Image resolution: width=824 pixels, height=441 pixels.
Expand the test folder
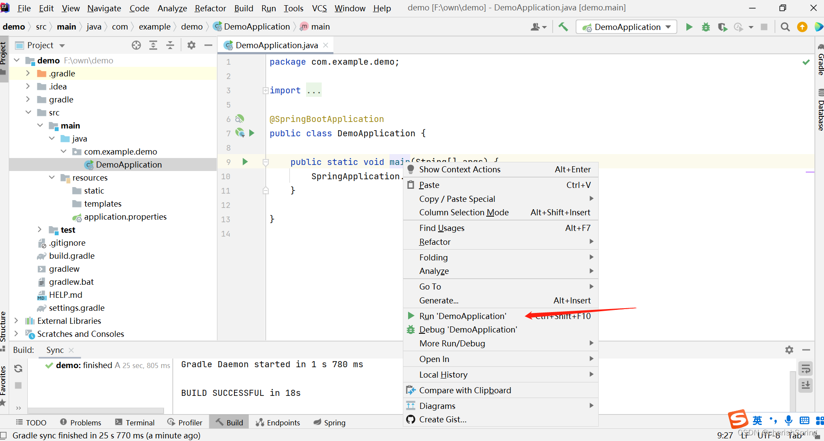pyautogui.click(x=40, y=230)
